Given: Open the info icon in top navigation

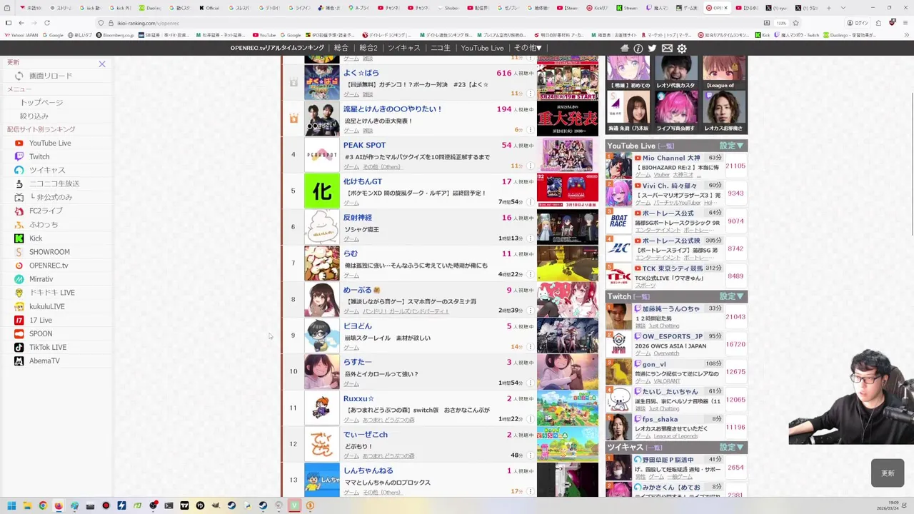Looking at the screenshot, I should [638, 49].
